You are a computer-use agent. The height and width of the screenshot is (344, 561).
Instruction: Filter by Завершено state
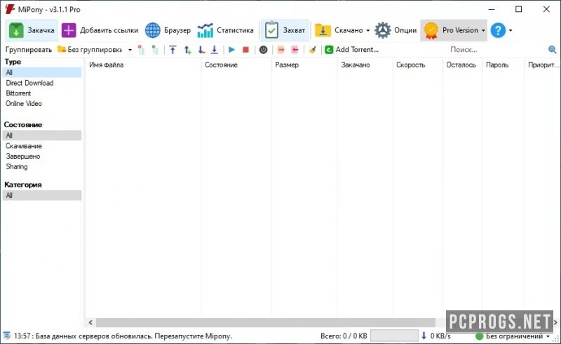pos(23,157)
